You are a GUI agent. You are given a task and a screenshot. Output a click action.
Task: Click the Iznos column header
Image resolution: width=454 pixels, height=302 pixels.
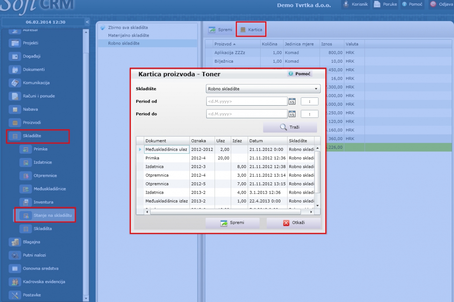click(x=332, y=44)
